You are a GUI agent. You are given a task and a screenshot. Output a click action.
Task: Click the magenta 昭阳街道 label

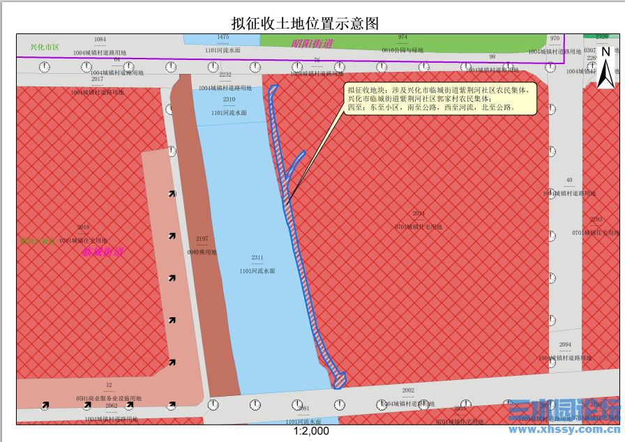coord(312,43)
